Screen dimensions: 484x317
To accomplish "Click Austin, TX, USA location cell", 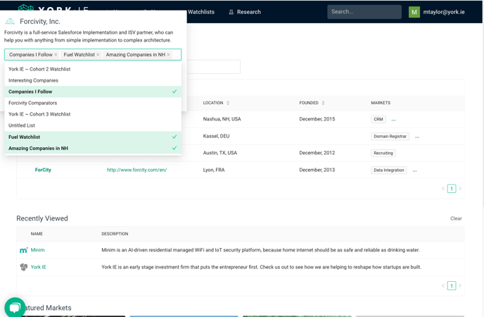I will pyautogui.click(x=219, y=153).
